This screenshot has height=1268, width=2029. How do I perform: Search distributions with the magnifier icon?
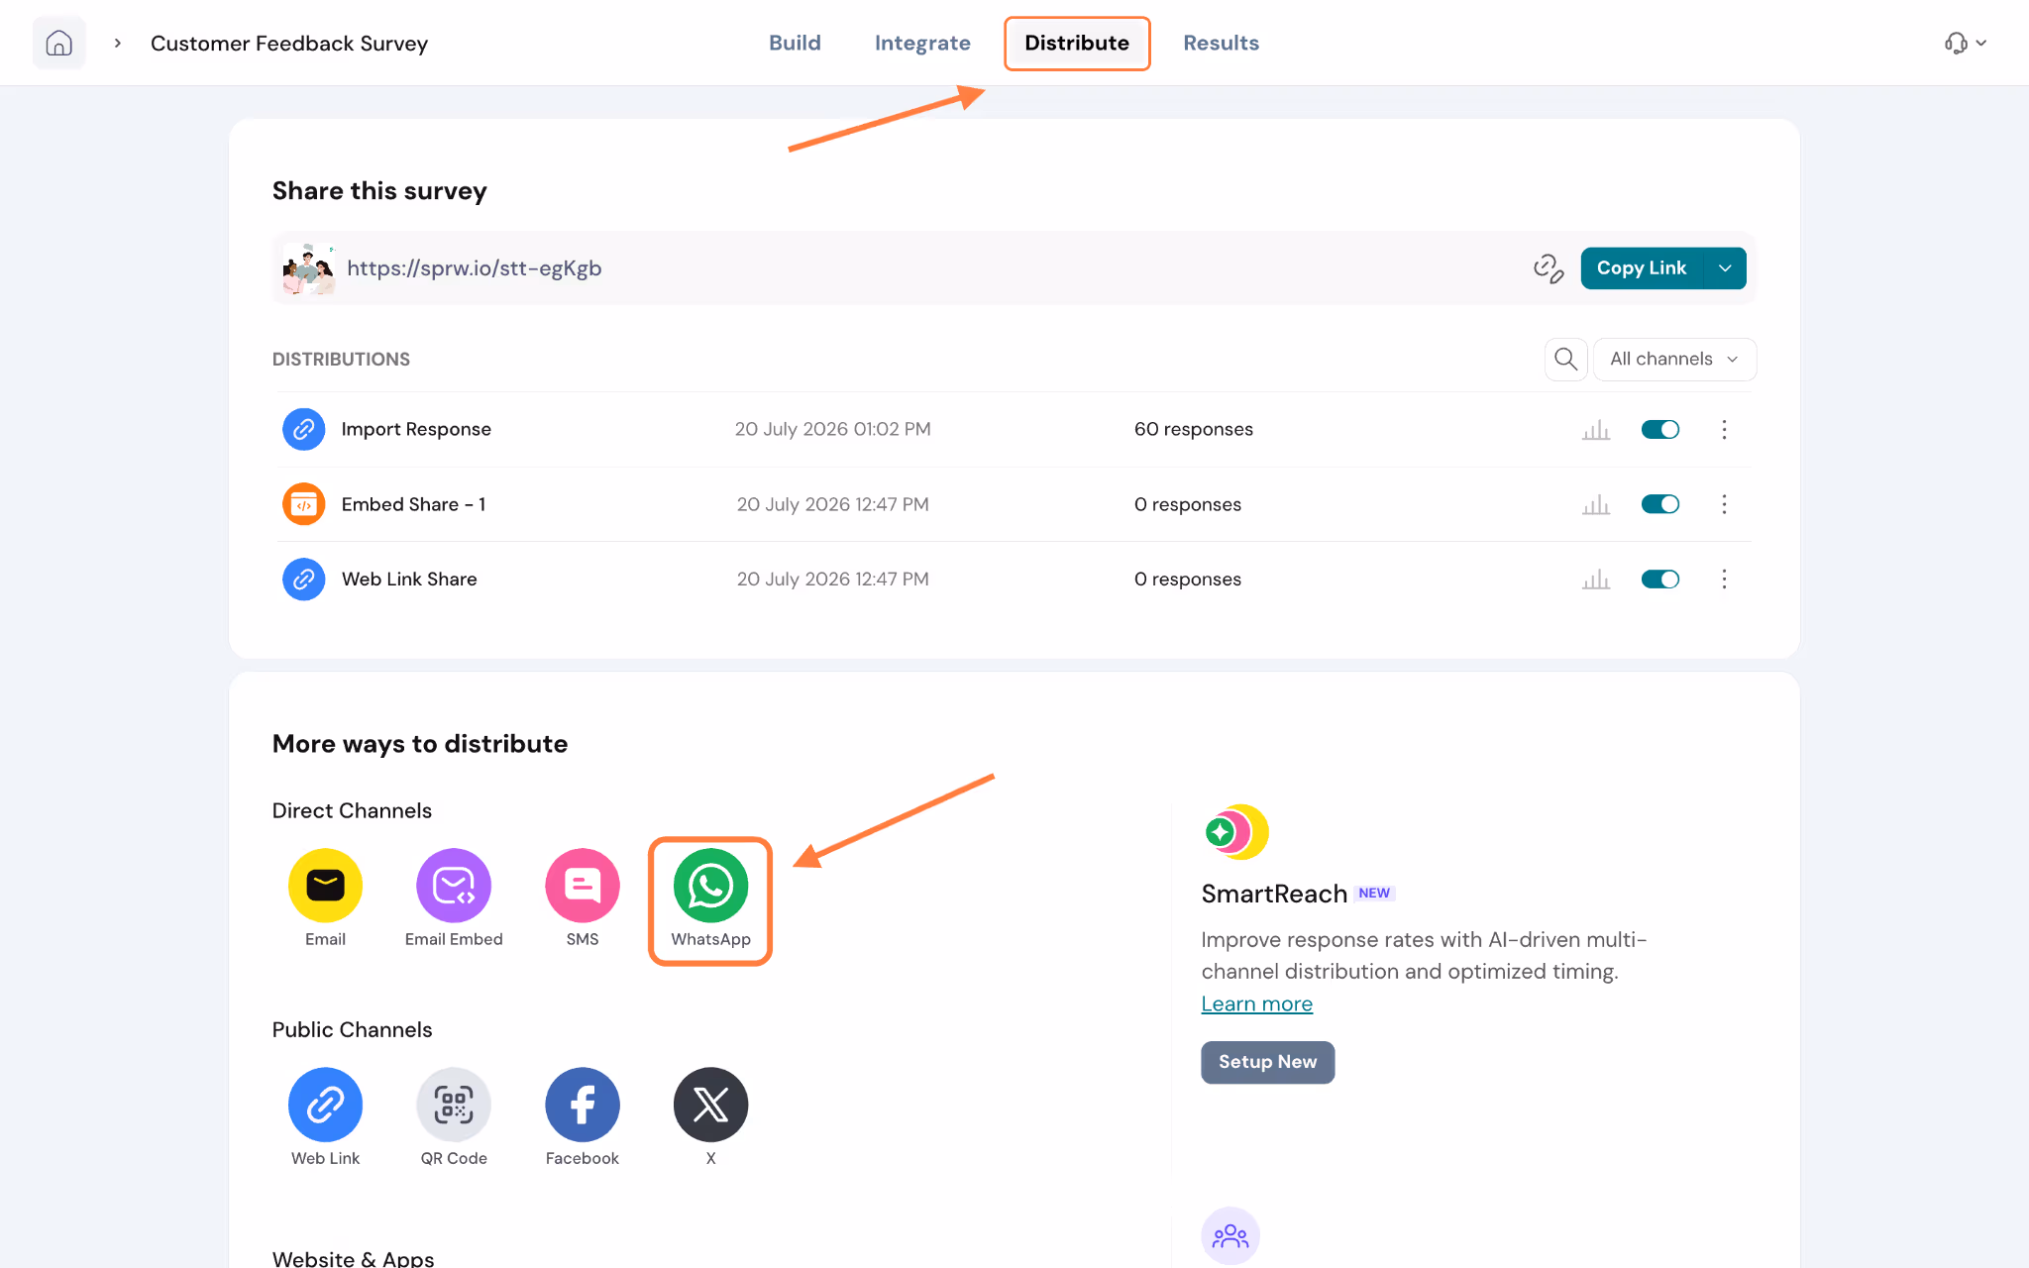click(1565, 359)
